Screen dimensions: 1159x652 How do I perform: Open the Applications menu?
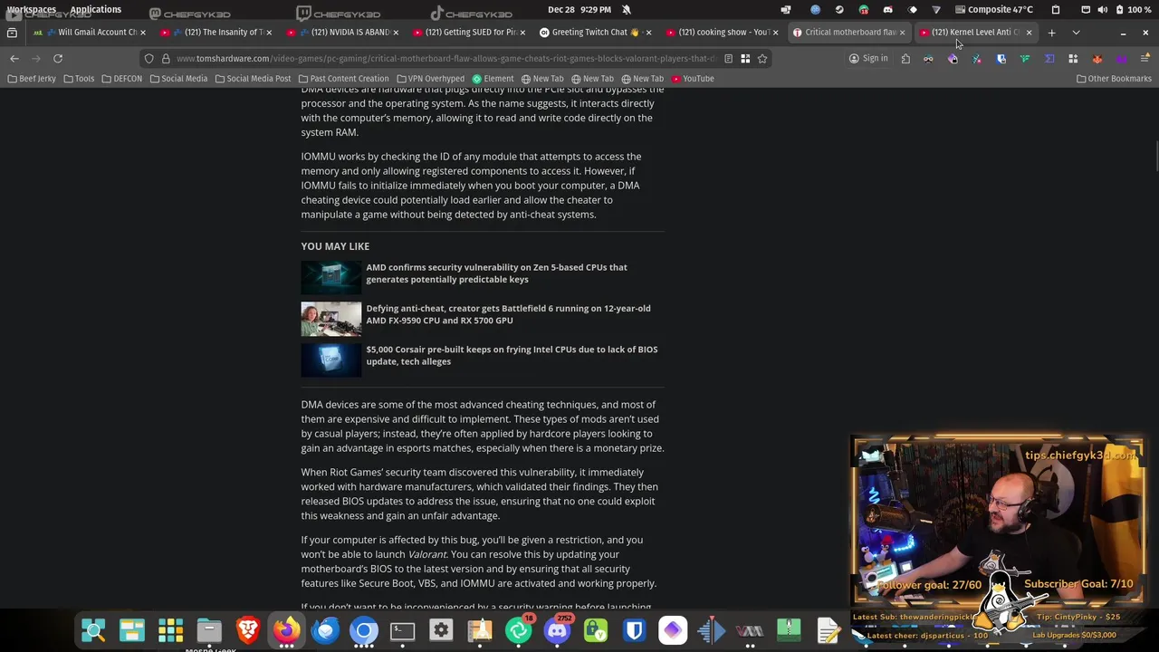point(95,9)
